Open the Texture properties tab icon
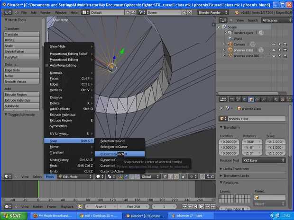Viewport: 294px width, 220px height. (x=283, y=99)
